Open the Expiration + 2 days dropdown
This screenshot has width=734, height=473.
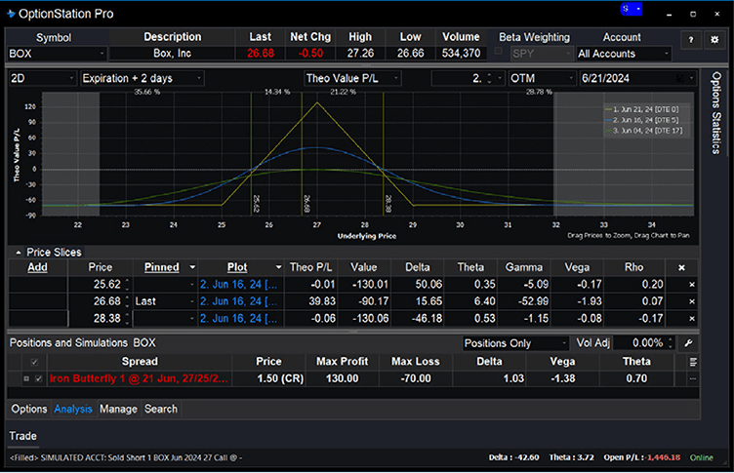[199, 78]
